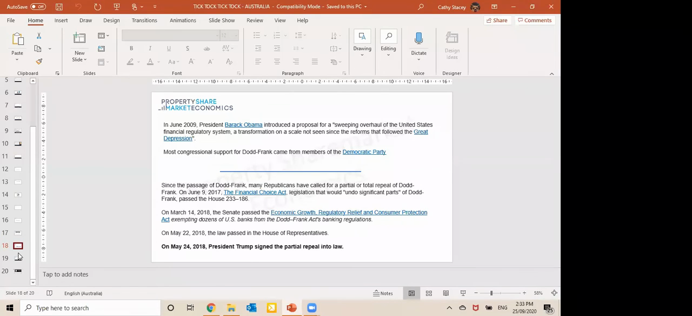Viewport: 692px width, 316px height.
Task: Collapse the ribbon with the chevron
Action: coord(551,74)
